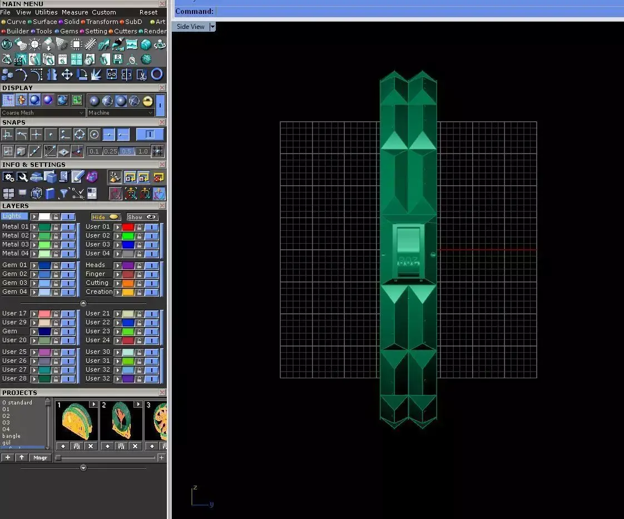Click the three blue cubes group icon
Viewport: 624px width, 519px height.
tap(7, 75)
